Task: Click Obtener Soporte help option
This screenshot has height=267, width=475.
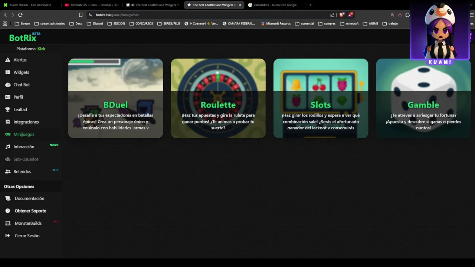Action: [30, 211]
